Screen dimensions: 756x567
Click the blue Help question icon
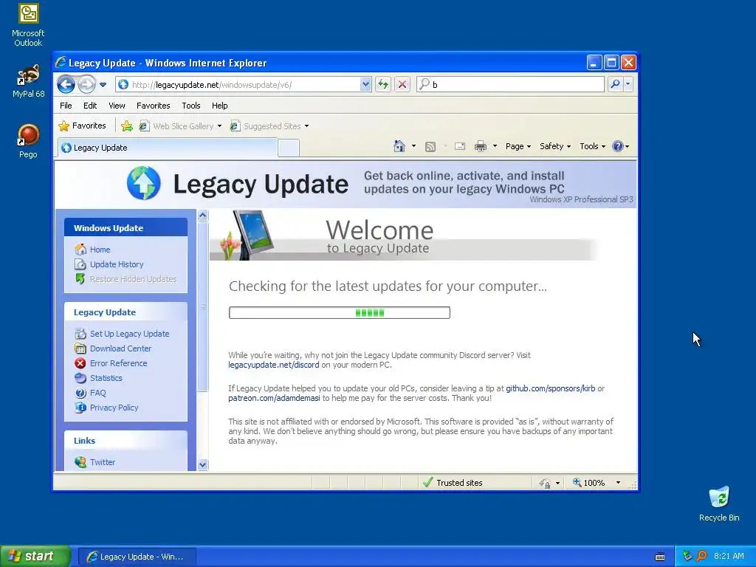tap(618, 146)
